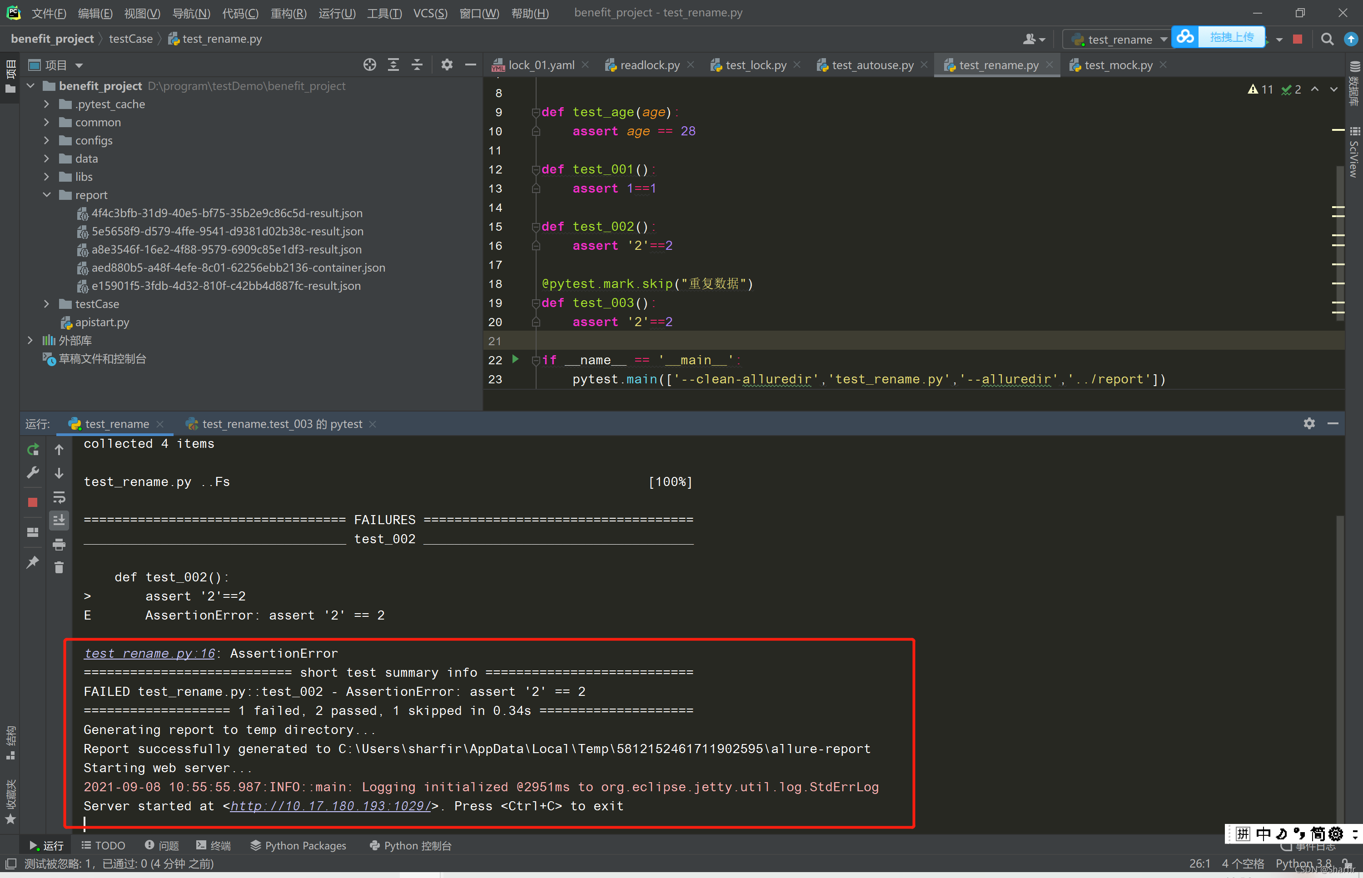Click the 26:1 cursor position in status bar
Screen dimensions: 1363x878
1199,863
